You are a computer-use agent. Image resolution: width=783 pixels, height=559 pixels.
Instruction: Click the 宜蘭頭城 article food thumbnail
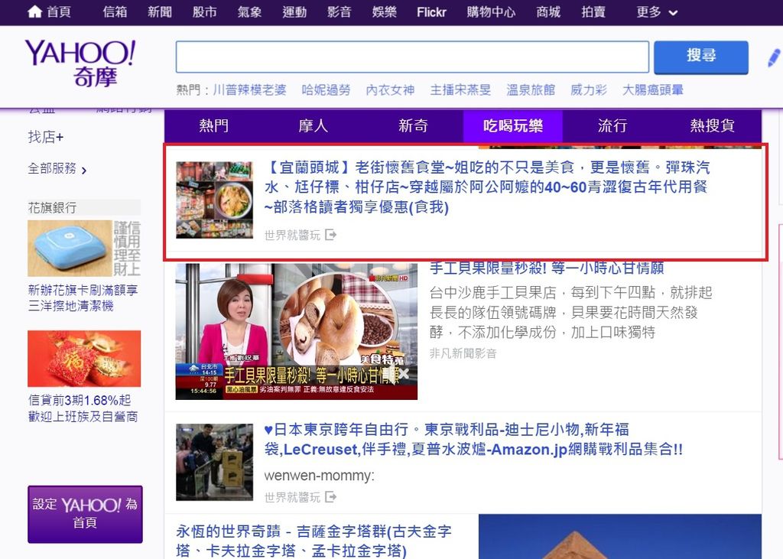pyautogui.click(x=215, y=200)
